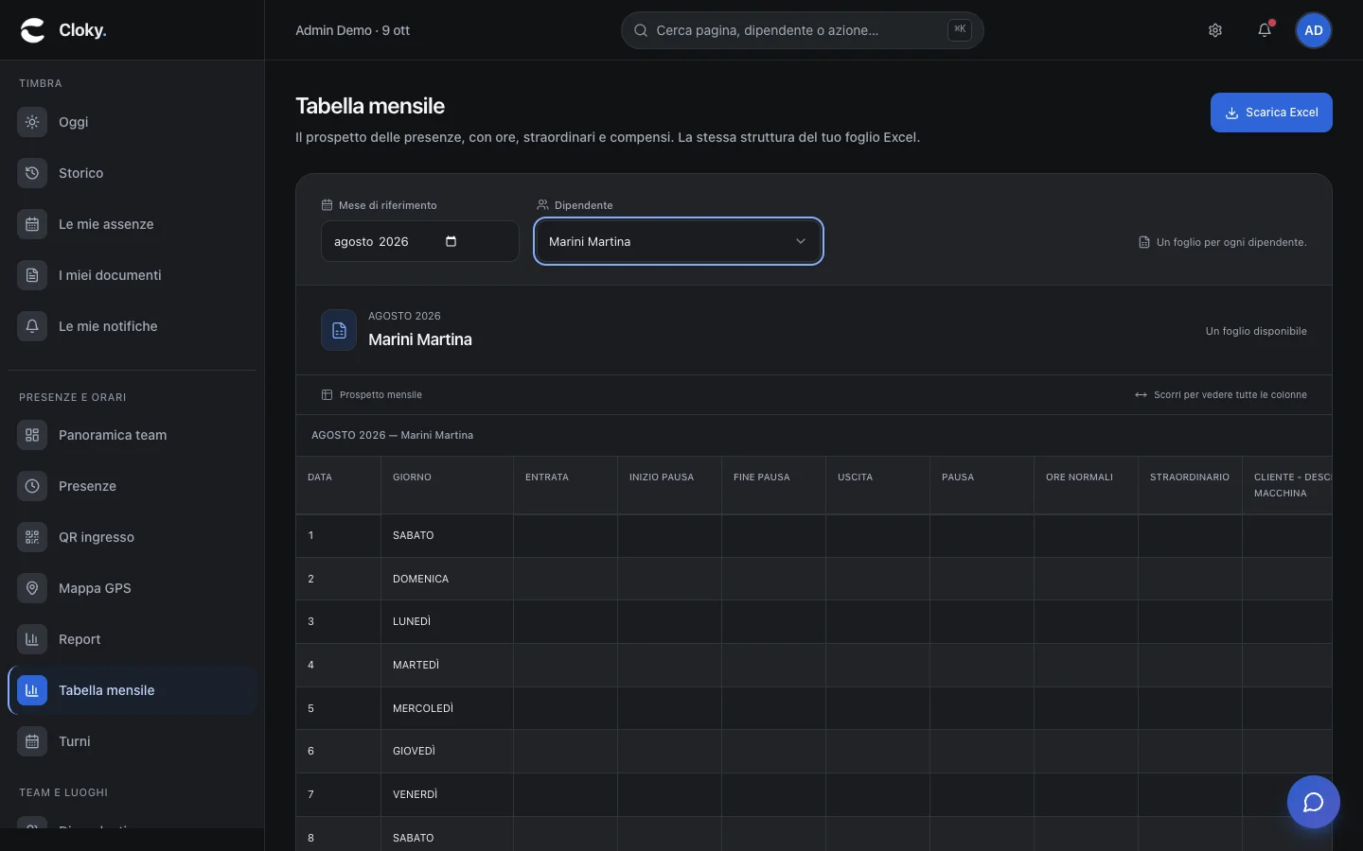
Task: Open the notifications bell in header
Action: 1265,30
